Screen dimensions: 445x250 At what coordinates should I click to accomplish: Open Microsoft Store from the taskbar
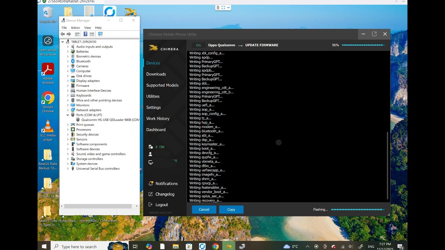point(189,246)
